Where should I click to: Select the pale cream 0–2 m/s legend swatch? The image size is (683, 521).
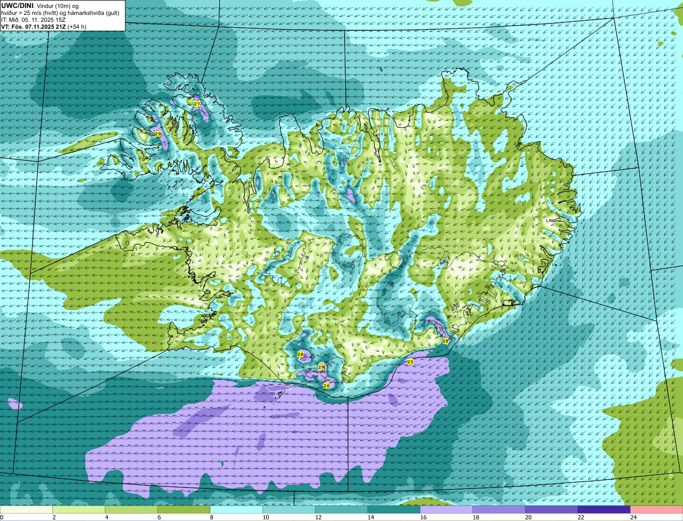[26, 510]
